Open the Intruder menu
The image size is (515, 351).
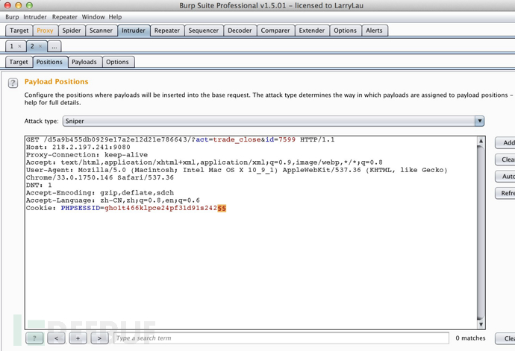[x=35, y=16]
